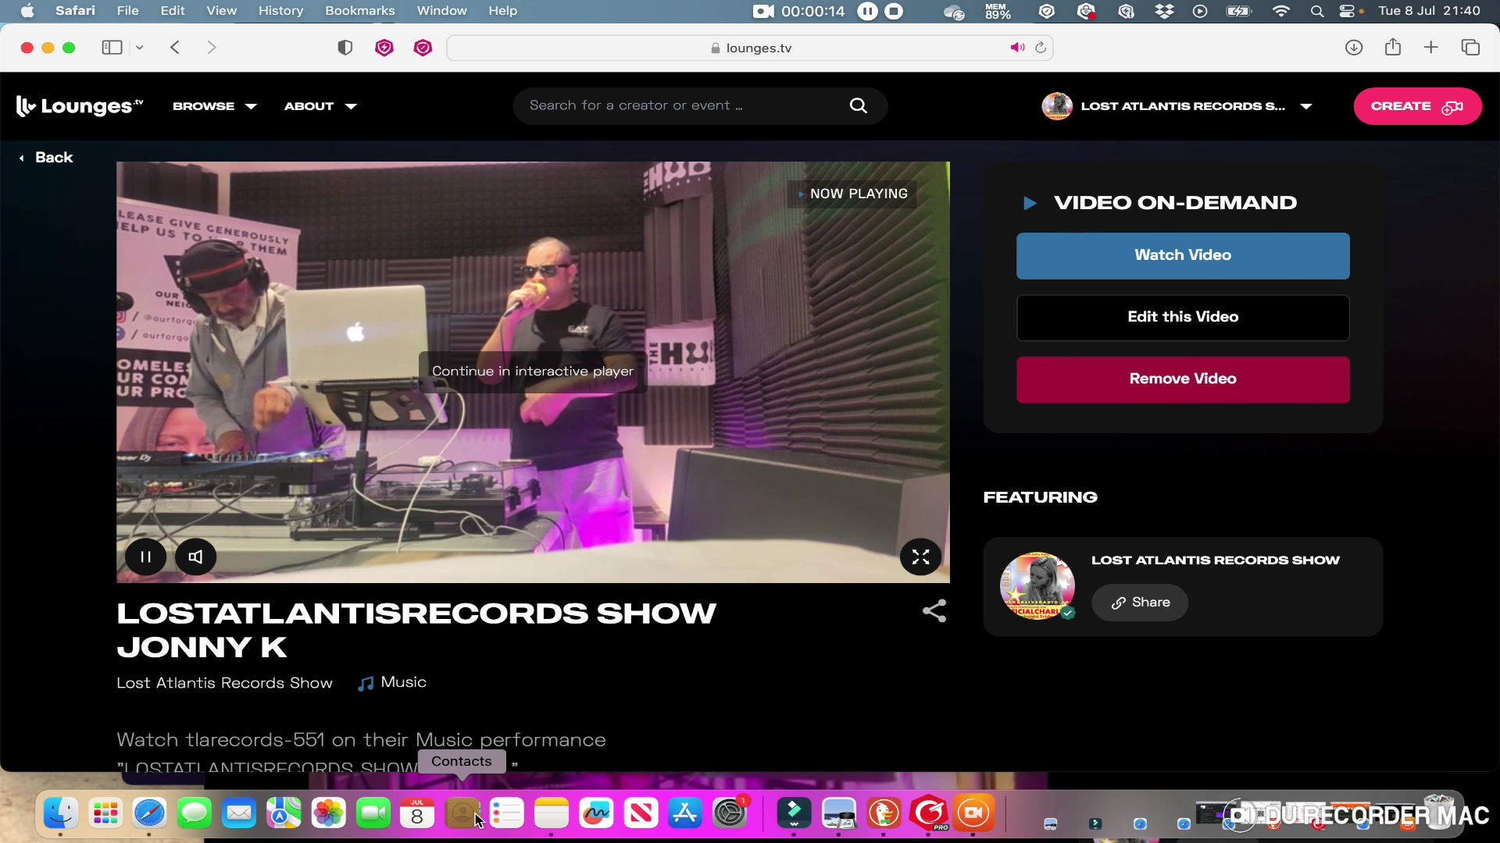Image resolution: width=1500 pixels, height=843 pixels.
Task: Click Continue in interactive player overlay
Action: (x=533, y=372)
